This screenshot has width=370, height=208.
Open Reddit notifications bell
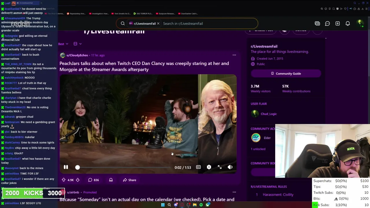coord(348,23)
